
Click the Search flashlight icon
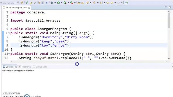[87, 3]
